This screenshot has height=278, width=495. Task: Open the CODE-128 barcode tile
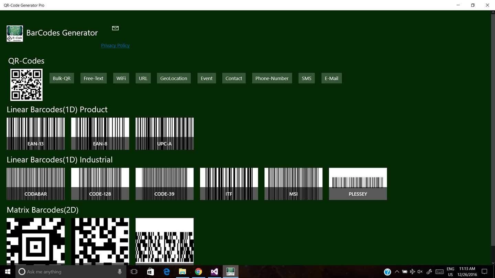click(x=100, y=184)
